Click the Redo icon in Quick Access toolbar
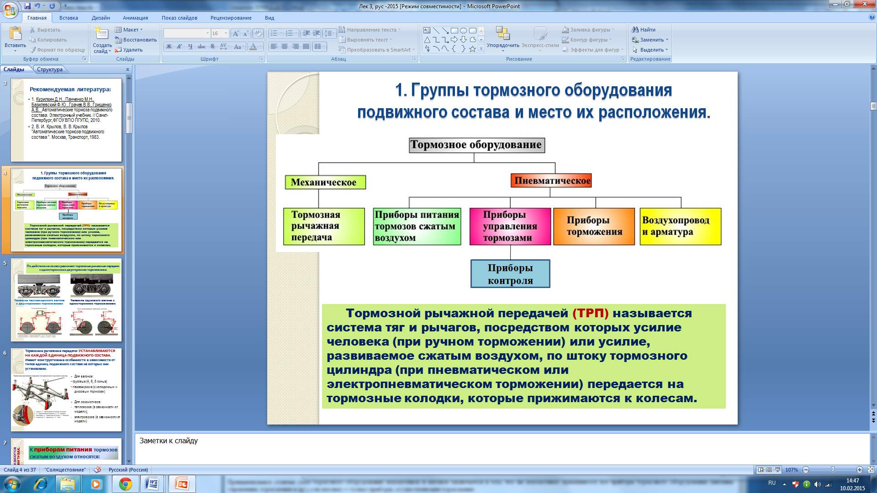This screenshot has width=877, height=493. [52, 6]
